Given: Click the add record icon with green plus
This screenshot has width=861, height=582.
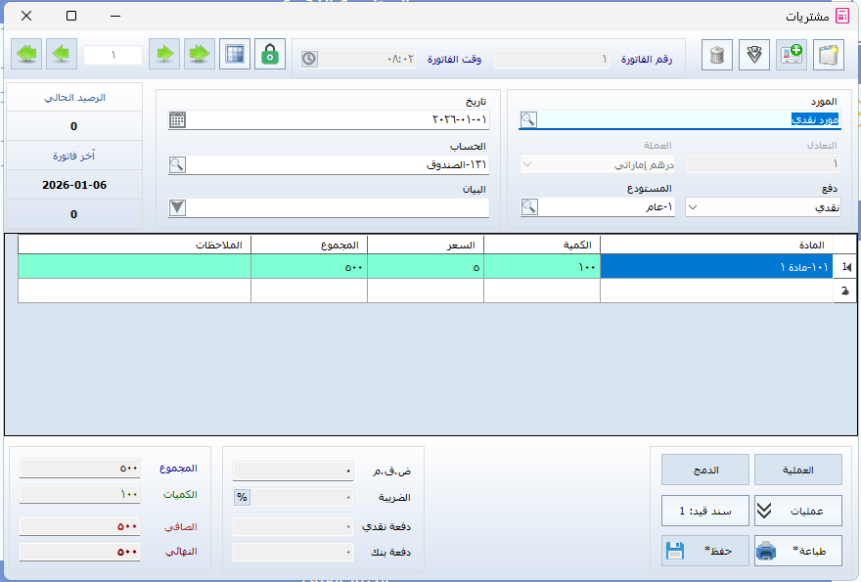Looking at the screenshot, I should click(792, 55).
